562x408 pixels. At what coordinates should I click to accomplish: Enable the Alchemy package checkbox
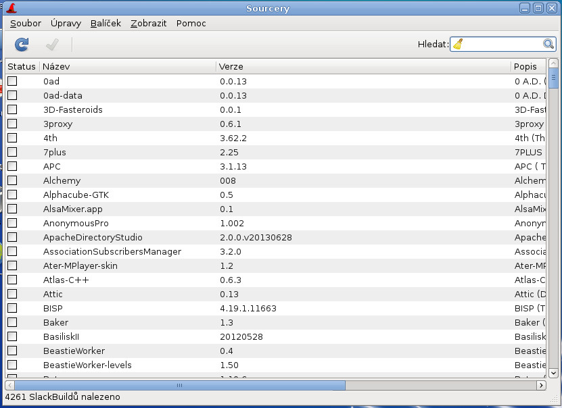(x=12, y=180)
